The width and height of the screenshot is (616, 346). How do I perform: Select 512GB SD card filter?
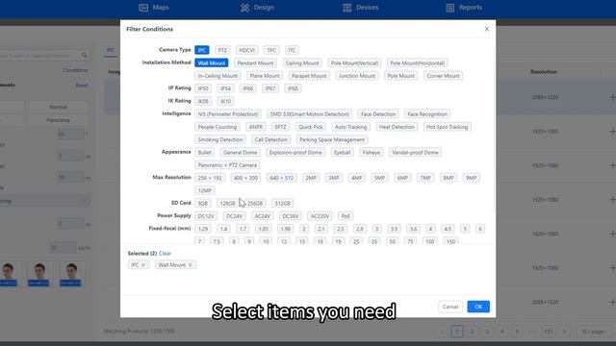[x=282, y=204]
